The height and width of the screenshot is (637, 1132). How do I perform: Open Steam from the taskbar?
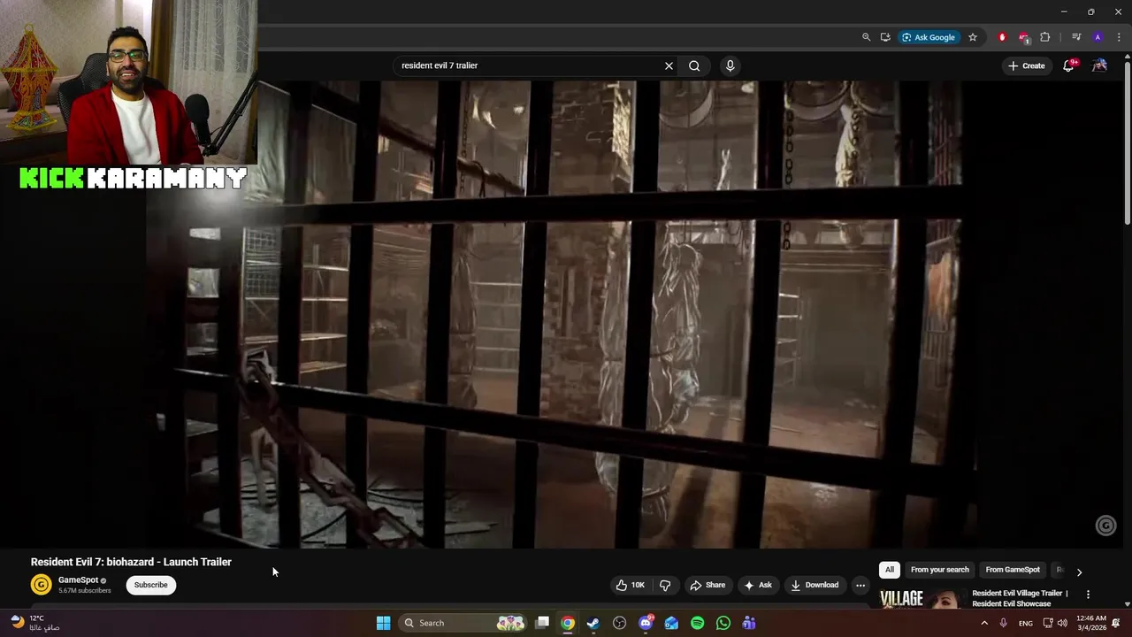click(x=593, y=623)
